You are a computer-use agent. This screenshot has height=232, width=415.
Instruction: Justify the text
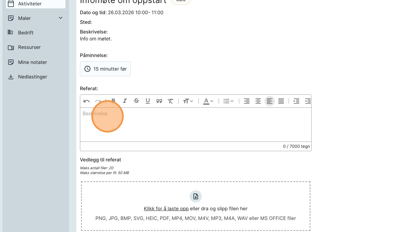coord(281,101)
